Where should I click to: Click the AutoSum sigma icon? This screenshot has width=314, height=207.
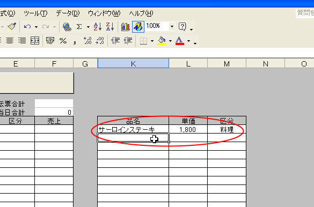[79, 26]
